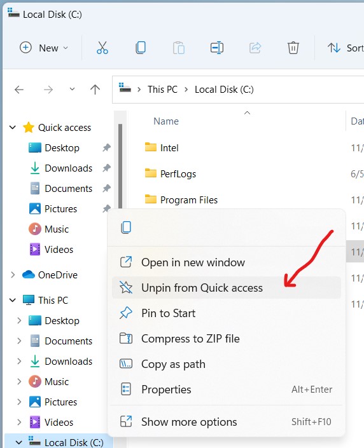Open Pictures under Quick access
364x448 pixels.
60,209
